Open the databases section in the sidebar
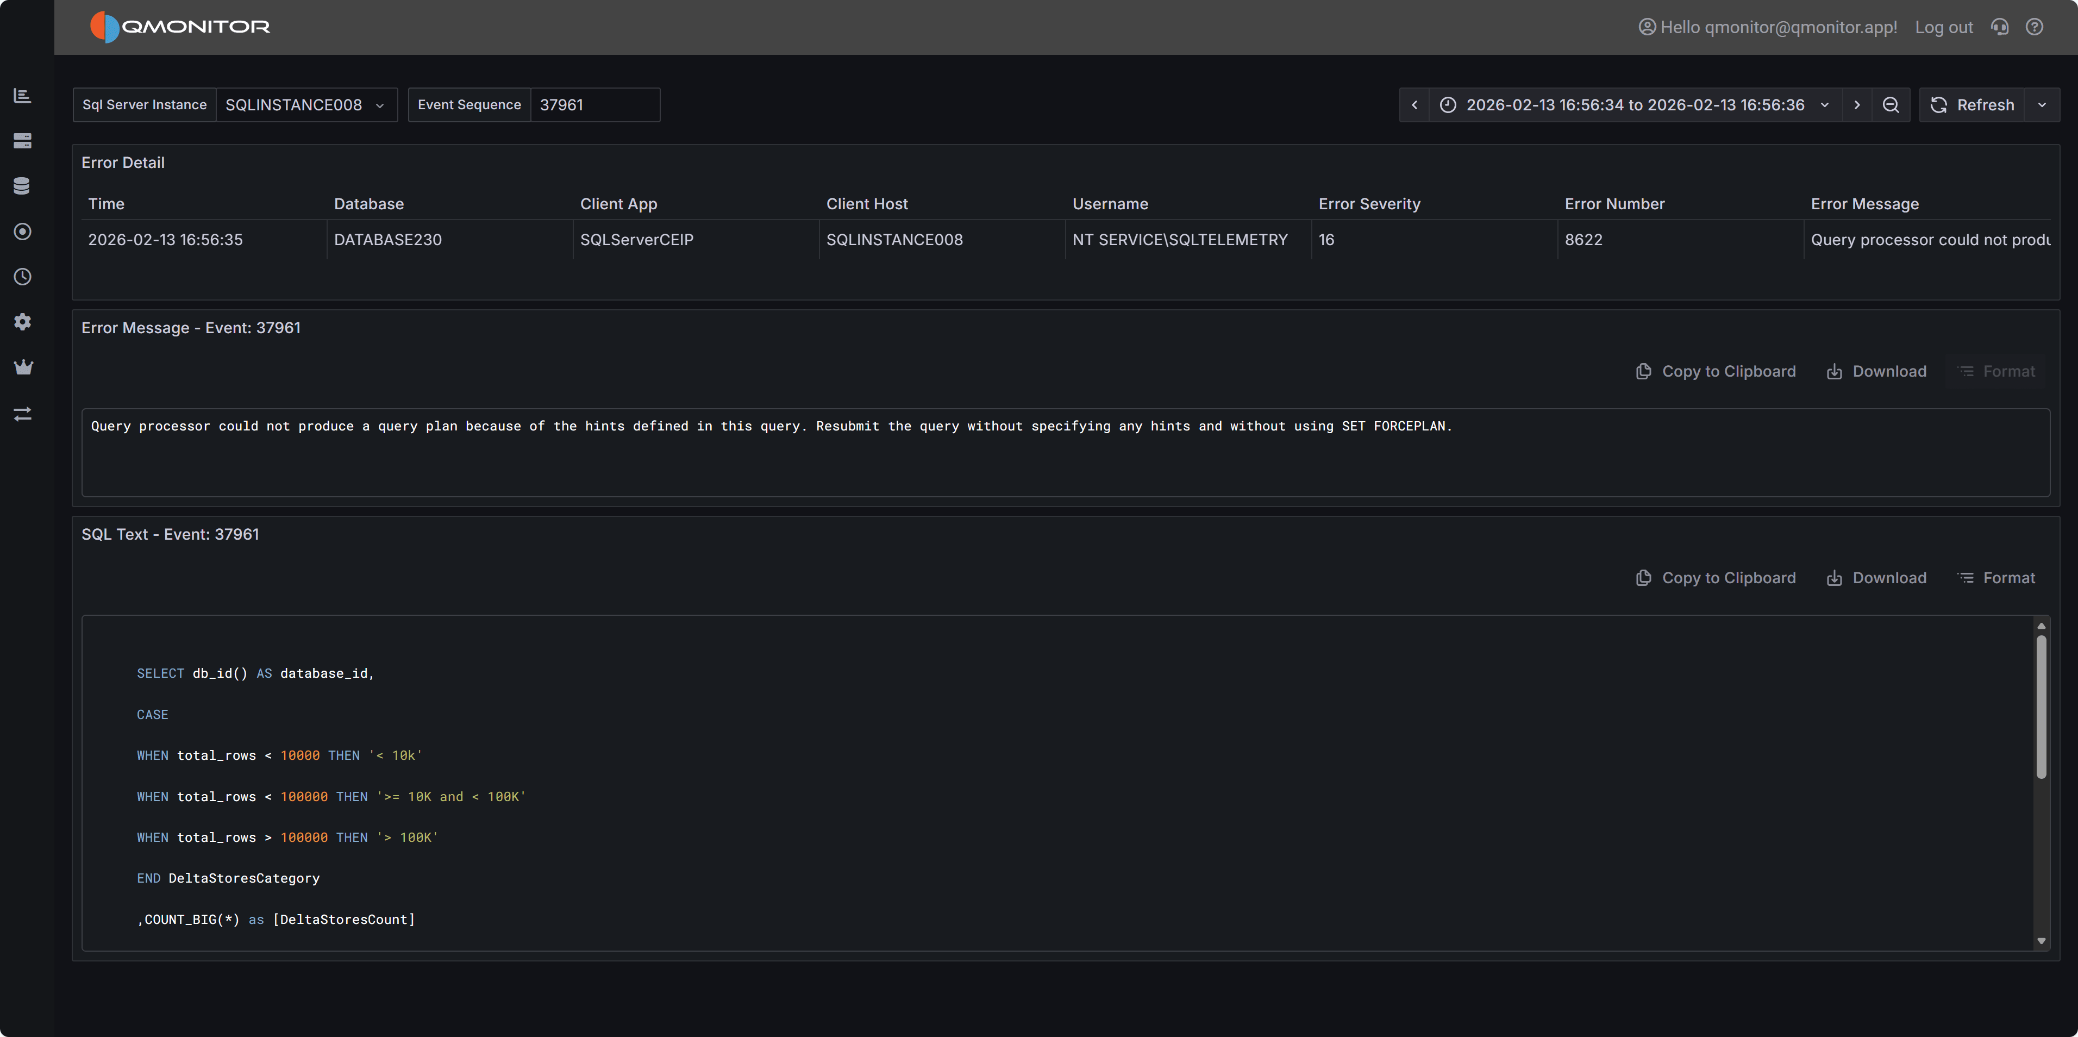 click(x=23, y=185)
